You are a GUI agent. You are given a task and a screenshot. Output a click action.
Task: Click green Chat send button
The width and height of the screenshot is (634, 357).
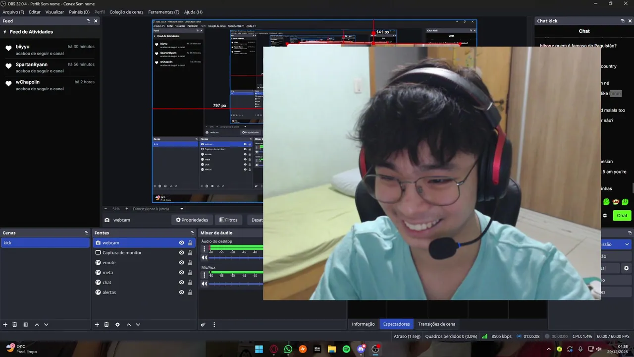pos(622,216)
